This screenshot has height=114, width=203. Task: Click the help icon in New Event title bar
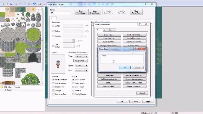pos(146,4)
